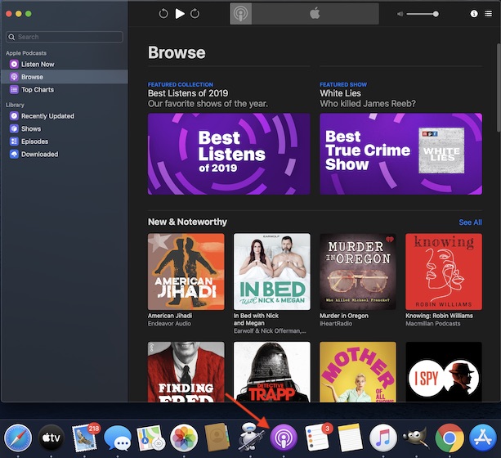Go to Shows in Library

pyautogui.click(x=31, y=128)
